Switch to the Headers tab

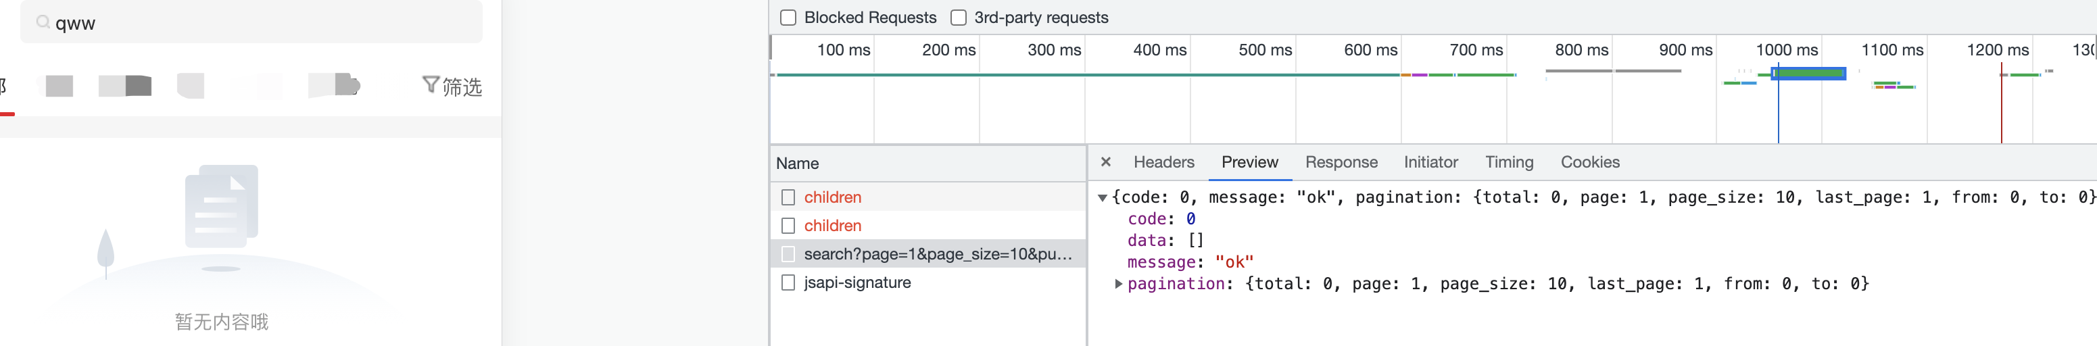(x=1163, y=162)
